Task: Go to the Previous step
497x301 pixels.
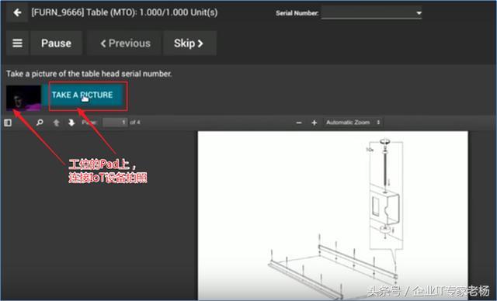Action: click(x=125, y=43)
